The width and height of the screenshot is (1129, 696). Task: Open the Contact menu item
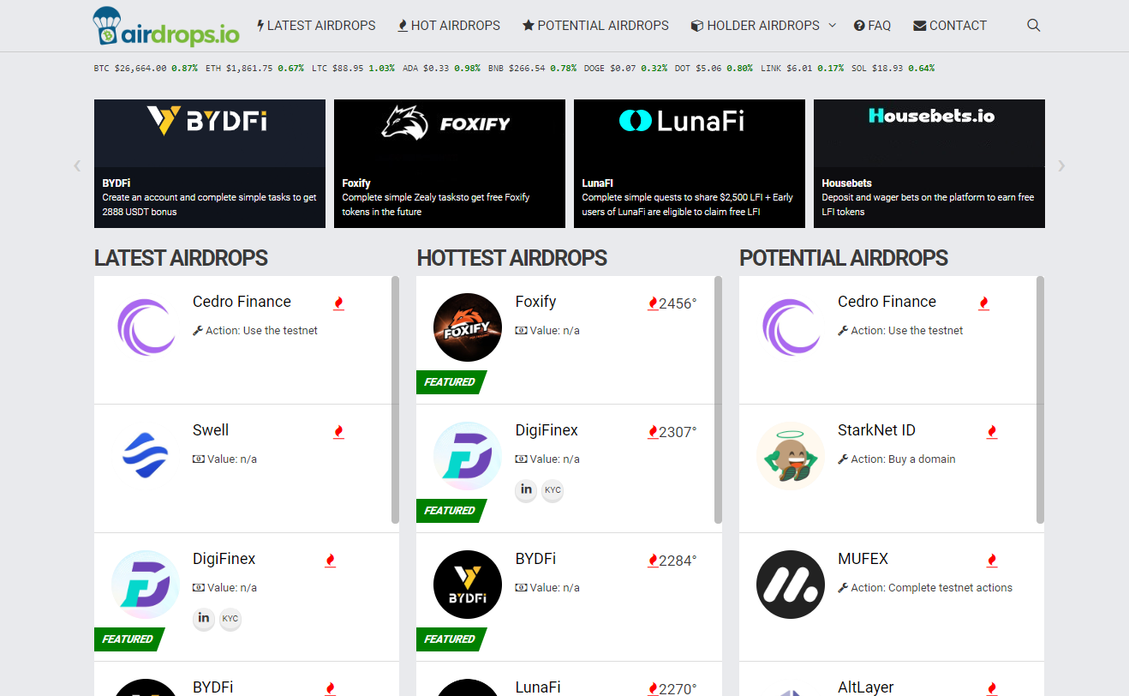click(950, 26)
